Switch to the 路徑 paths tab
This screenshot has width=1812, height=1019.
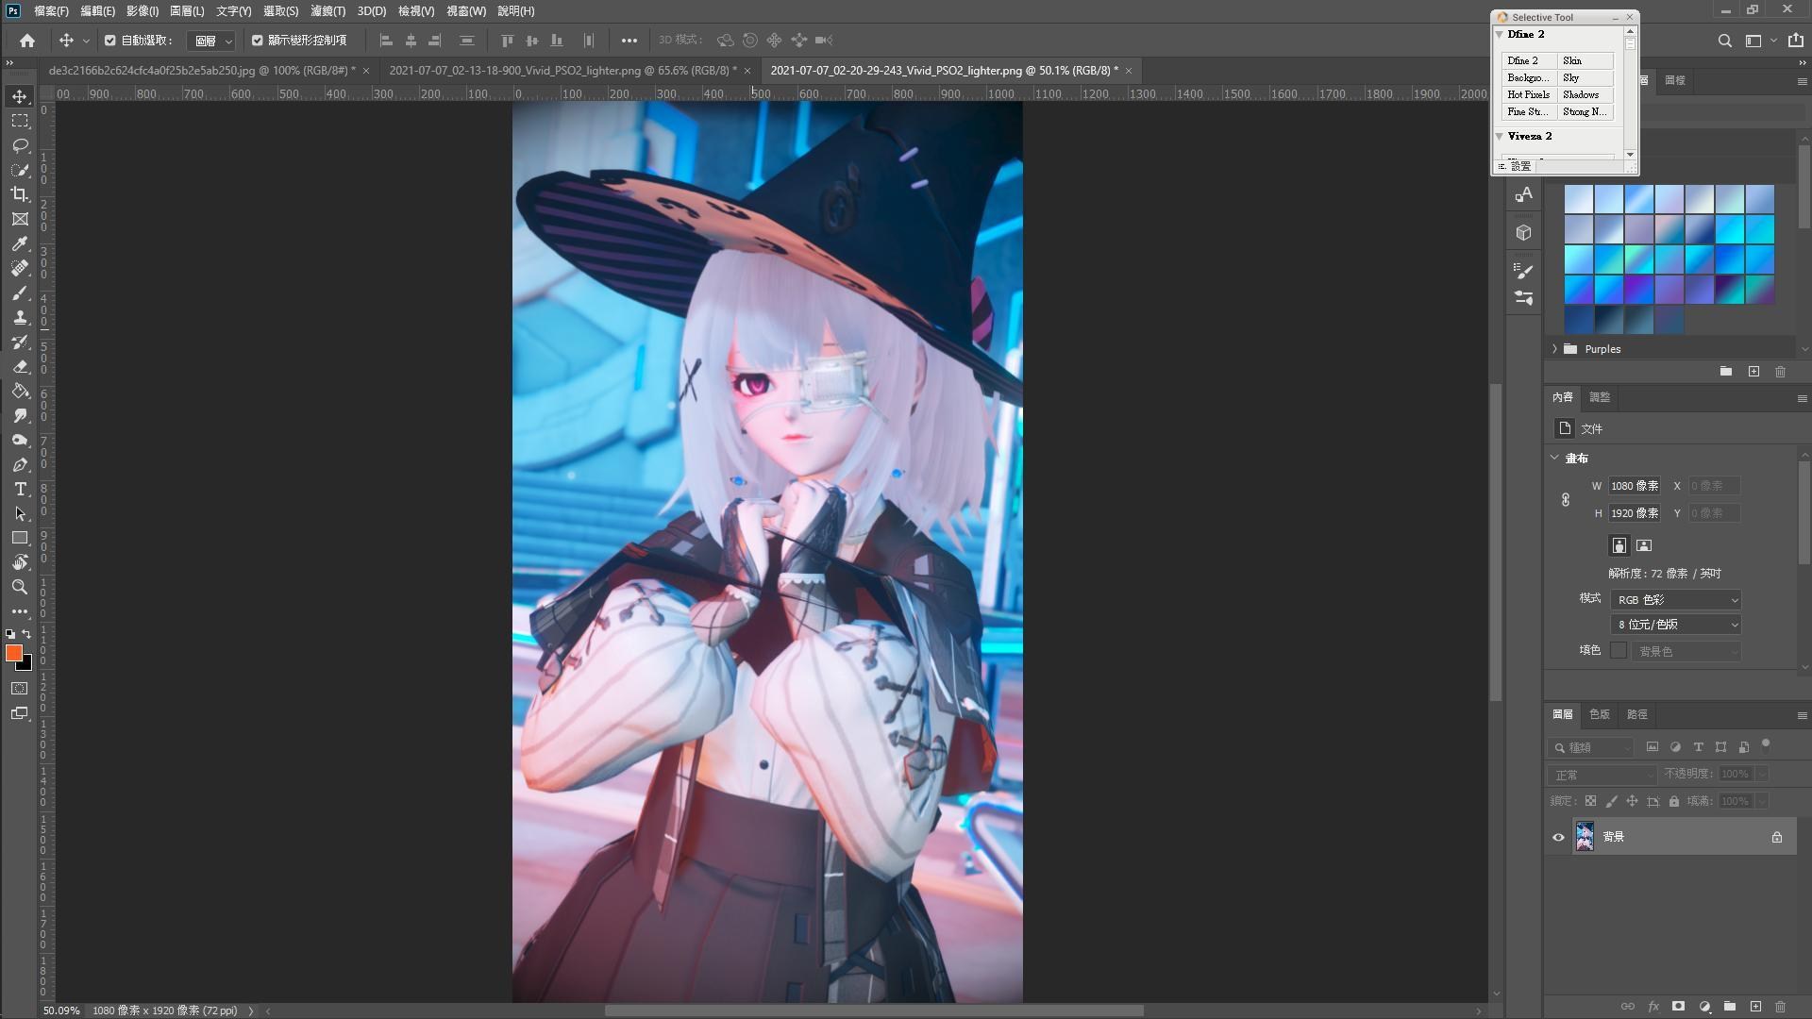(1637, 714)
